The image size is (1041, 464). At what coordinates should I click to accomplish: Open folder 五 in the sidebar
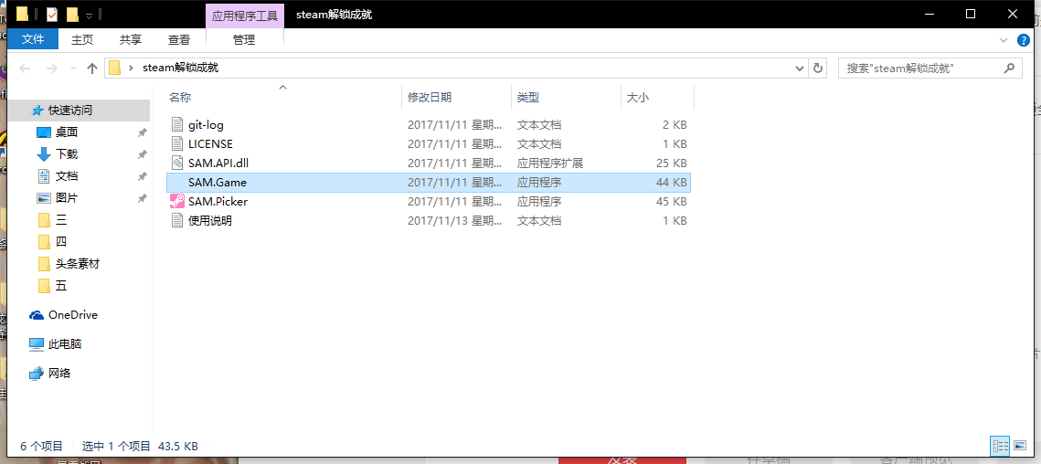[52, 286]
